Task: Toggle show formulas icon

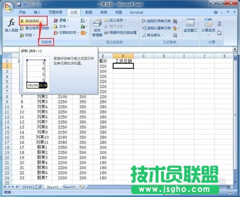Action: (x=175, y=21)
